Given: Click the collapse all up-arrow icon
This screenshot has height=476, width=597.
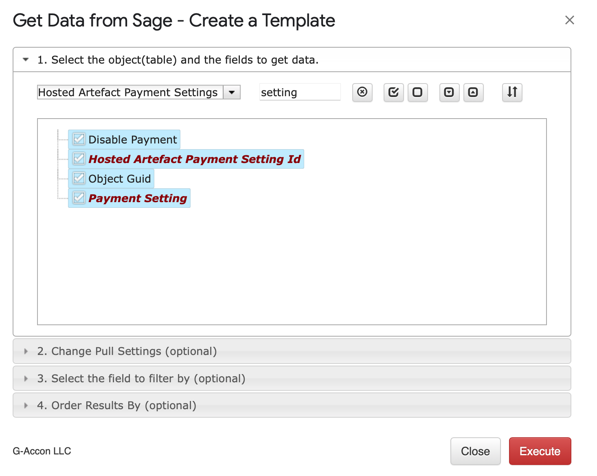Looking at the screenshot, I should 473,92.
